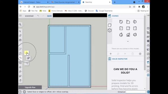Viewport: 168px width, 94px height.
Task: Collapse the right panel with arrow
Action: tap(148, 15)
